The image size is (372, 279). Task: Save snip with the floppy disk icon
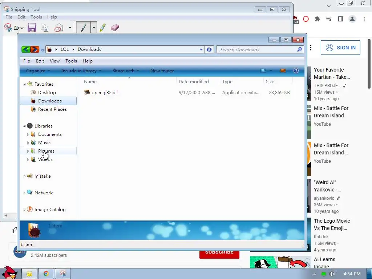click(x=32, y=28)
